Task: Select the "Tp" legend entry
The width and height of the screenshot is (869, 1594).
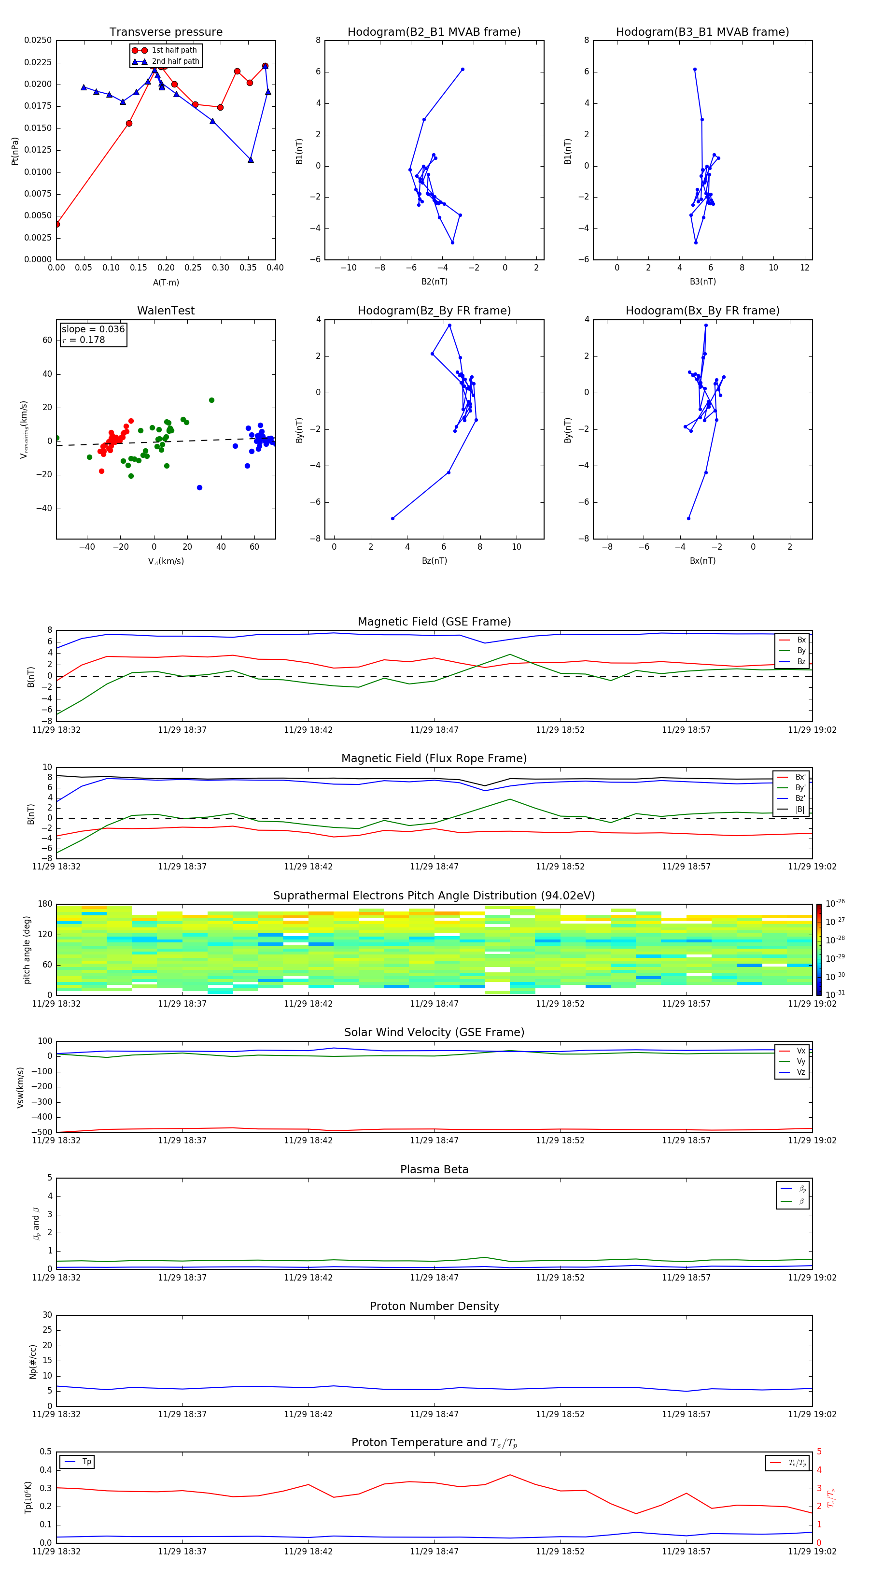Action: tap(78, 1462)
